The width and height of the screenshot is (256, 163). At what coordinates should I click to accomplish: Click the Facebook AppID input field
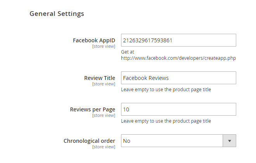tap(178, 40)
